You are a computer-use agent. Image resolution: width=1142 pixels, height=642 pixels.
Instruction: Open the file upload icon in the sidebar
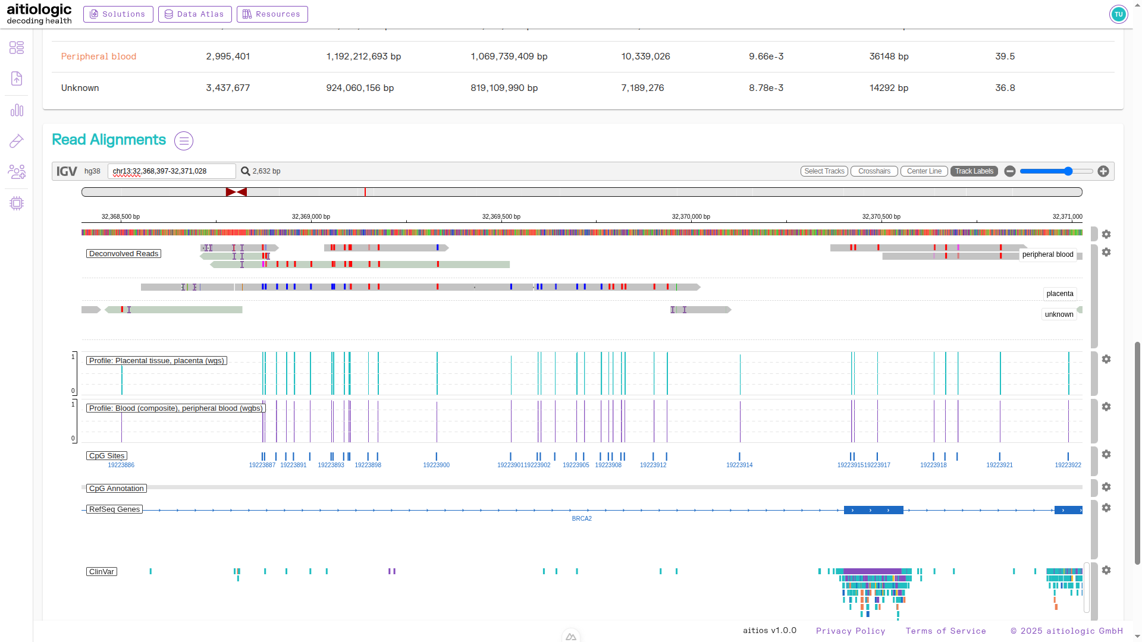17,78
